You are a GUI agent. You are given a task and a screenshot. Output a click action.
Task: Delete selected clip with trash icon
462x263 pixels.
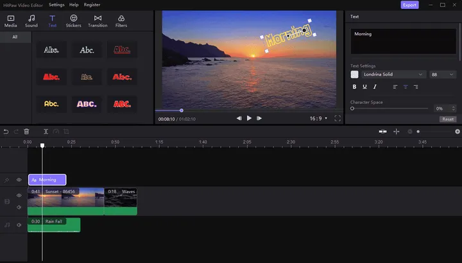pos(26,131)
